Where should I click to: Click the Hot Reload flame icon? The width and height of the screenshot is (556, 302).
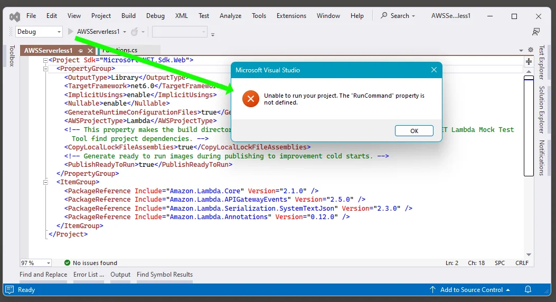point(135,32)
